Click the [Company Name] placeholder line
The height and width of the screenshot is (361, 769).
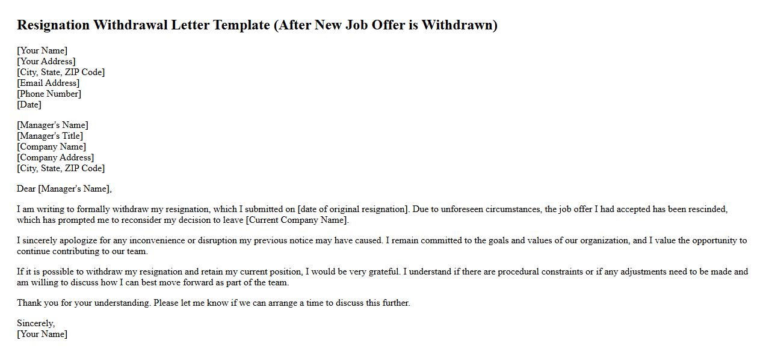click(51, 147)
